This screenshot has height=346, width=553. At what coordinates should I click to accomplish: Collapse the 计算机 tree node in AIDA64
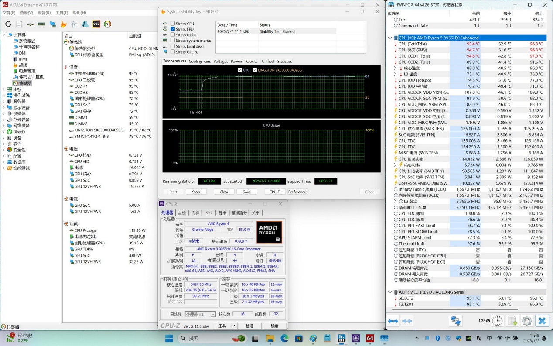point(4,35)
